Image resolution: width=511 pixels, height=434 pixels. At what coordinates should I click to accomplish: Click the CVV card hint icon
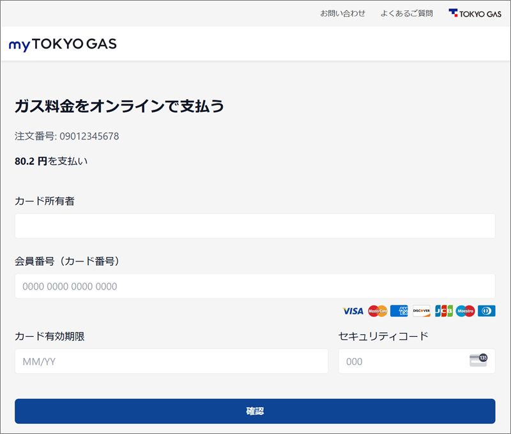[478, 360]
